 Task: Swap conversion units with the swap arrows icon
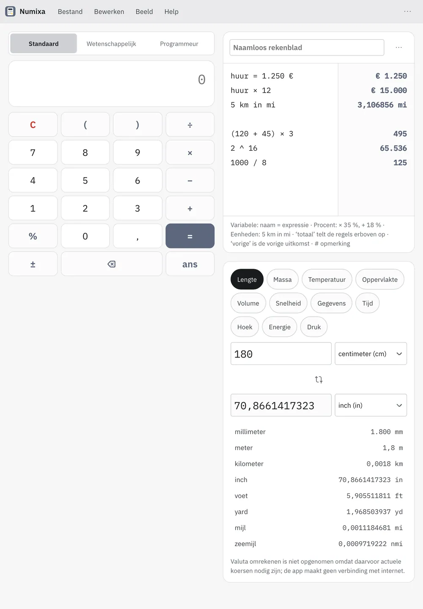click(319, 380)
